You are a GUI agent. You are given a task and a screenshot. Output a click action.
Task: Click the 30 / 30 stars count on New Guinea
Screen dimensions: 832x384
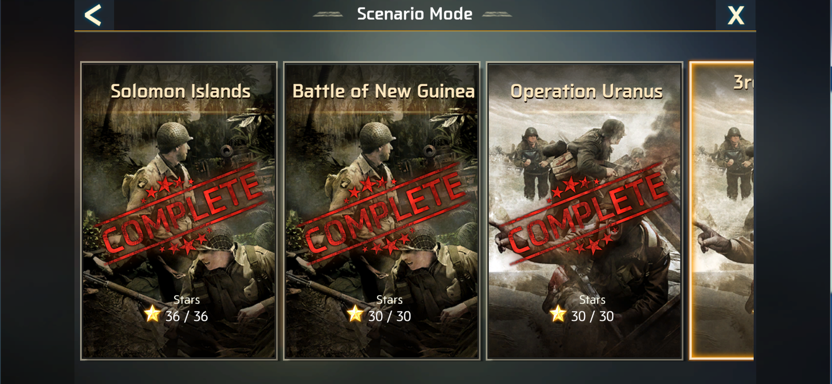[x=389, y=317]
